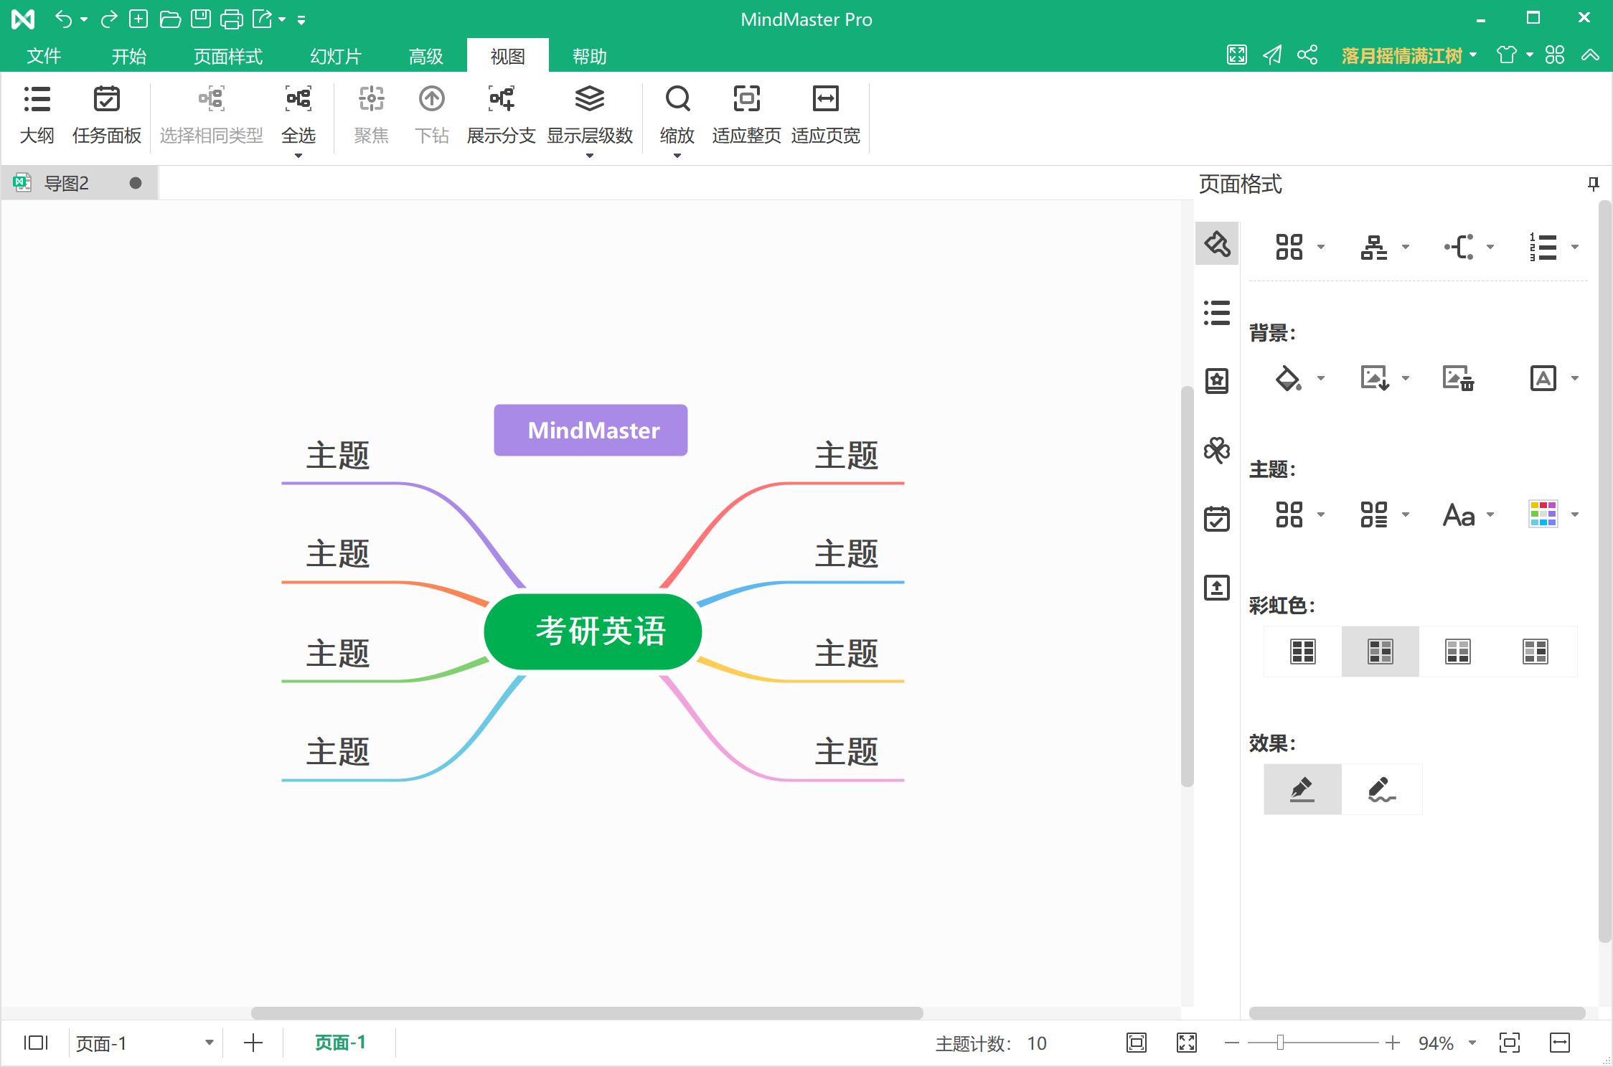Screen dimensions: 1613x1067
Task: Open the theme color palette swatch
Action: pos(1543,514)
